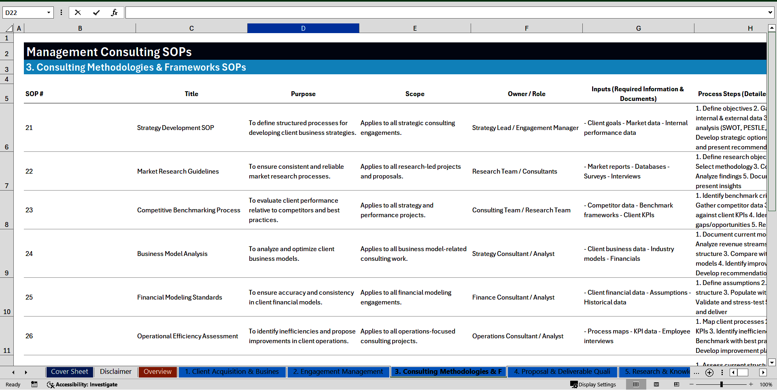Switch to 2. Engagement Management sheet
Image resolution: width=777 pixels, height=390 pixels.
[338, 372]
